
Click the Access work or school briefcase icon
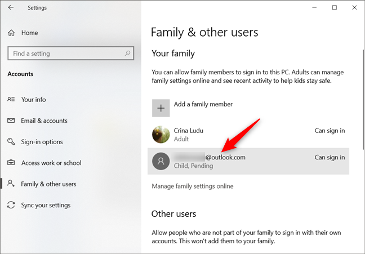[x=11, y=163]
